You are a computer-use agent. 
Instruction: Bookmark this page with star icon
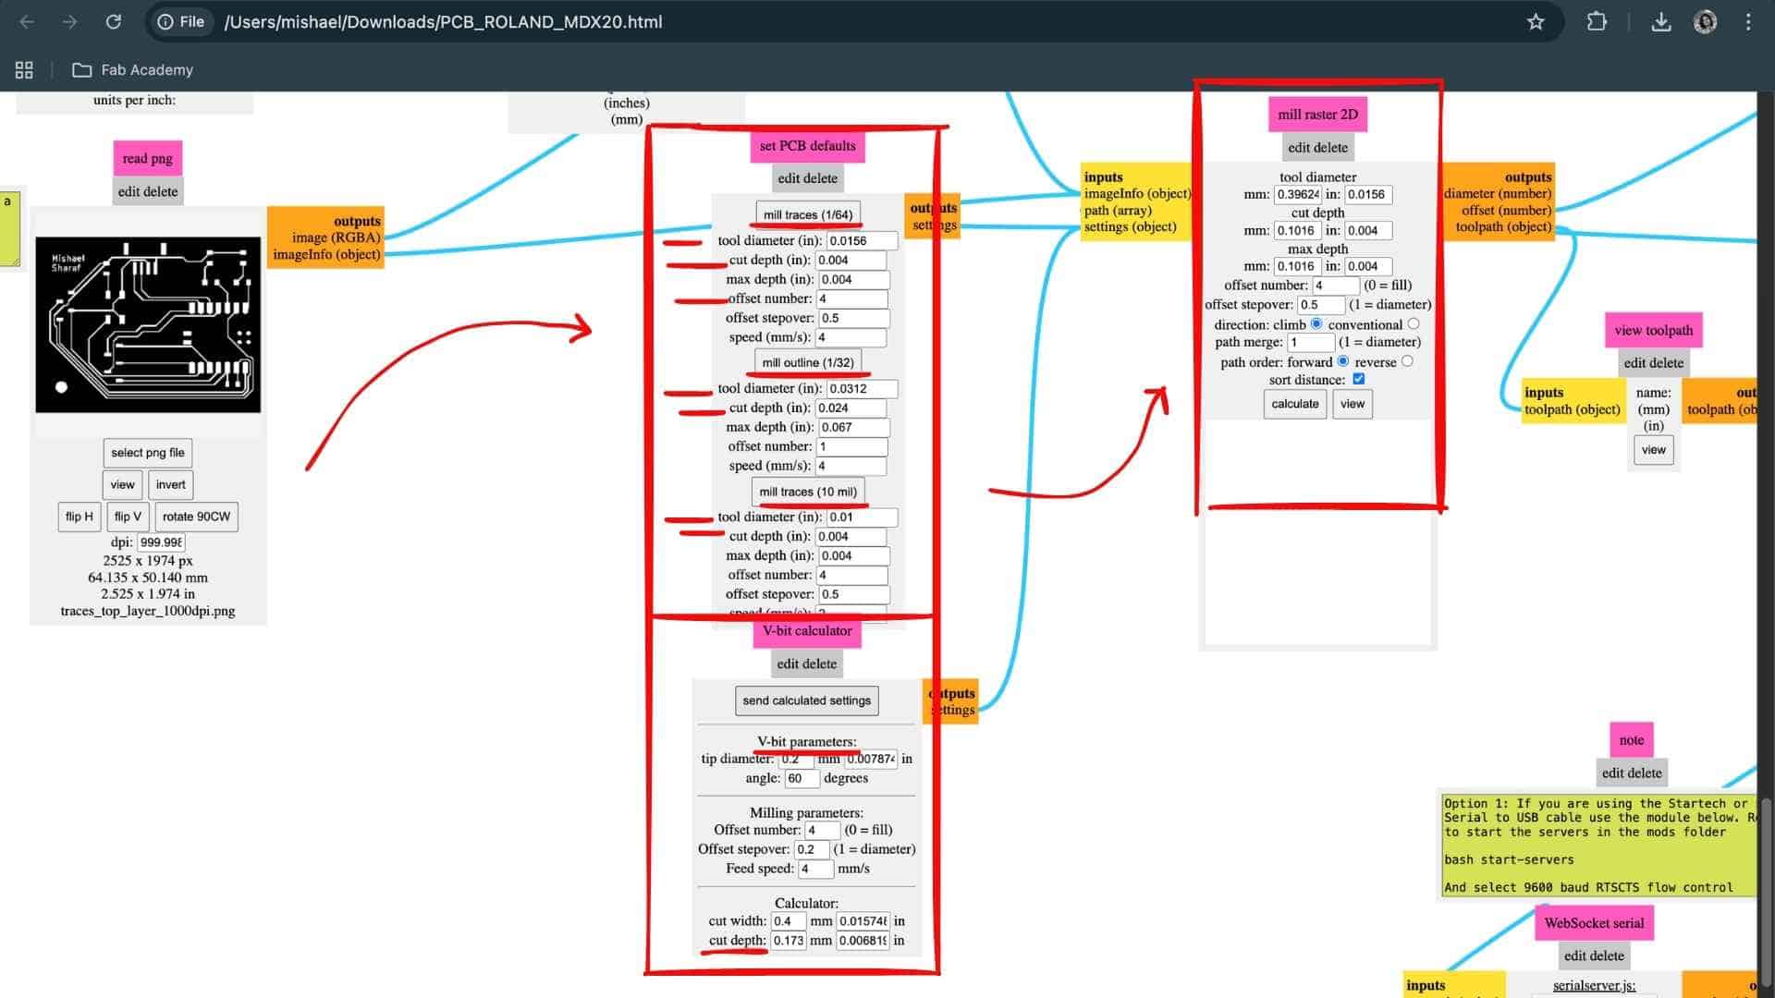(1536, 21)
